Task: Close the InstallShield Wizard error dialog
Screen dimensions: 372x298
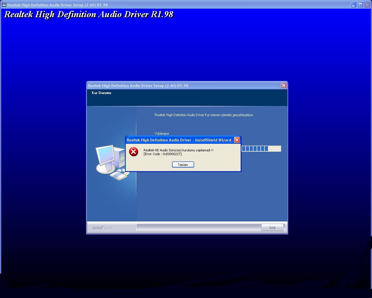Action: [x=237, y=140]
